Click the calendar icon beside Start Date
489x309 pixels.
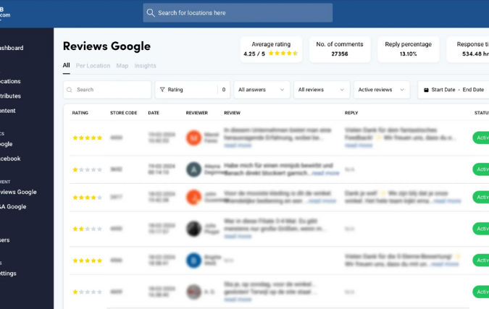coord(426,90)
